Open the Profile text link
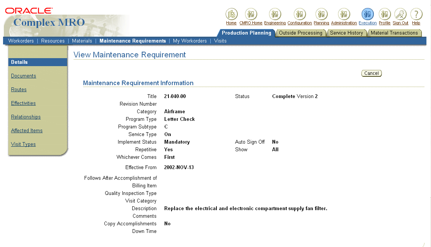The height and width of the screenshot is (247, 431). 385,23
